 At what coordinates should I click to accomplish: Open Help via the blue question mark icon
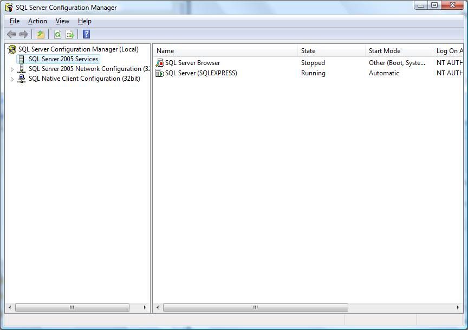coord(86,35)
